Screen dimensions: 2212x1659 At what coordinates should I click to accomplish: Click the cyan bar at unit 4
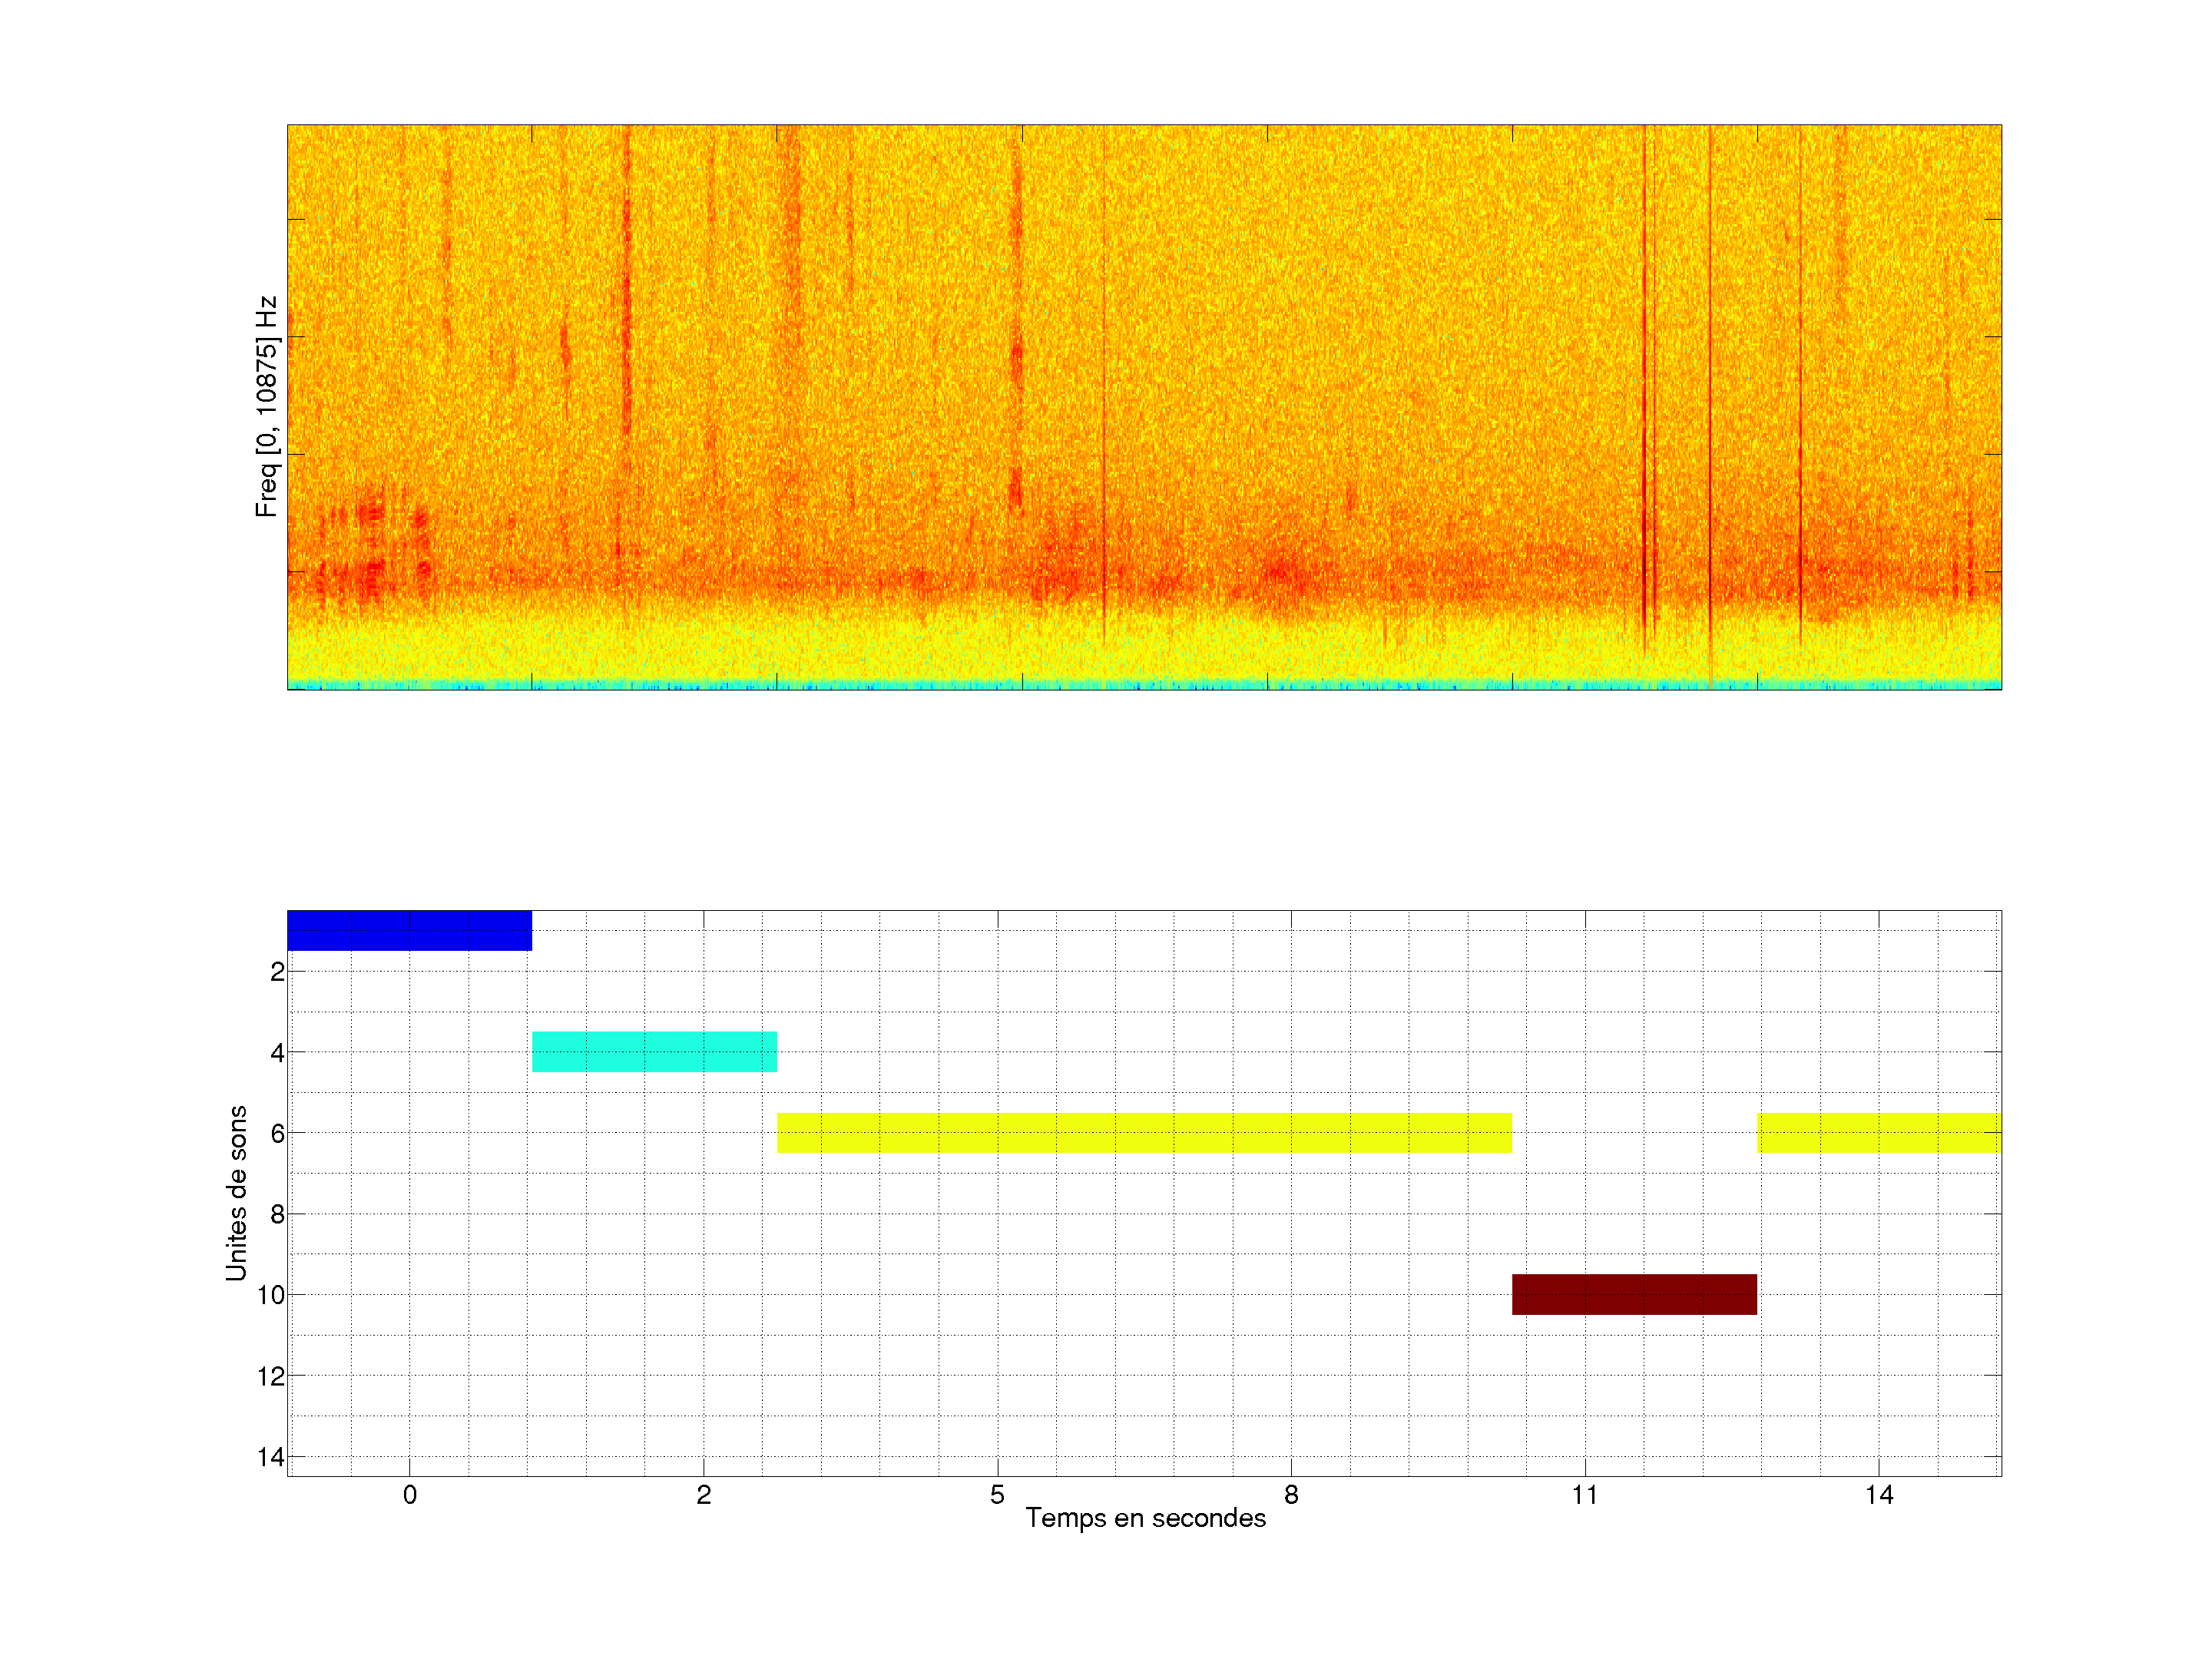click(x=654, y=1051)
